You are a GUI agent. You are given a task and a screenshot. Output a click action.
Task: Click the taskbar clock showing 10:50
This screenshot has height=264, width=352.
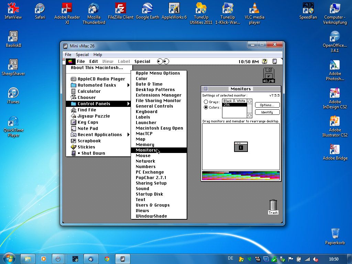click(x=333, y=259)
